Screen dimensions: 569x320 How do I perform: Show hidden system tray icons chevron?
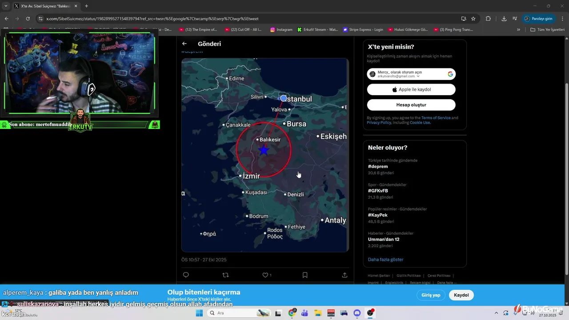coord(496,313)
